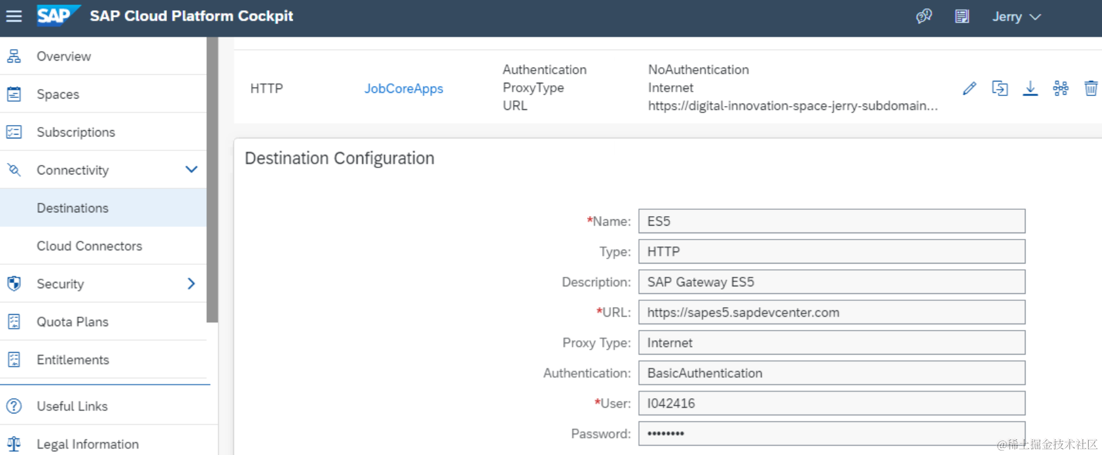Check connection of JobCoreApps destination

[x=1061, y=88]
